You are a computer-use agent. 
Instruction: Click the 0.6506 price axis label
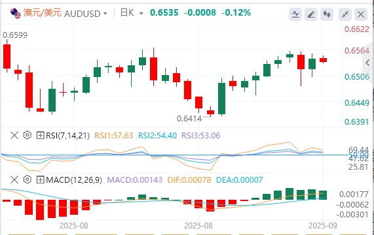pyautogui.click(x=357, y=77)
